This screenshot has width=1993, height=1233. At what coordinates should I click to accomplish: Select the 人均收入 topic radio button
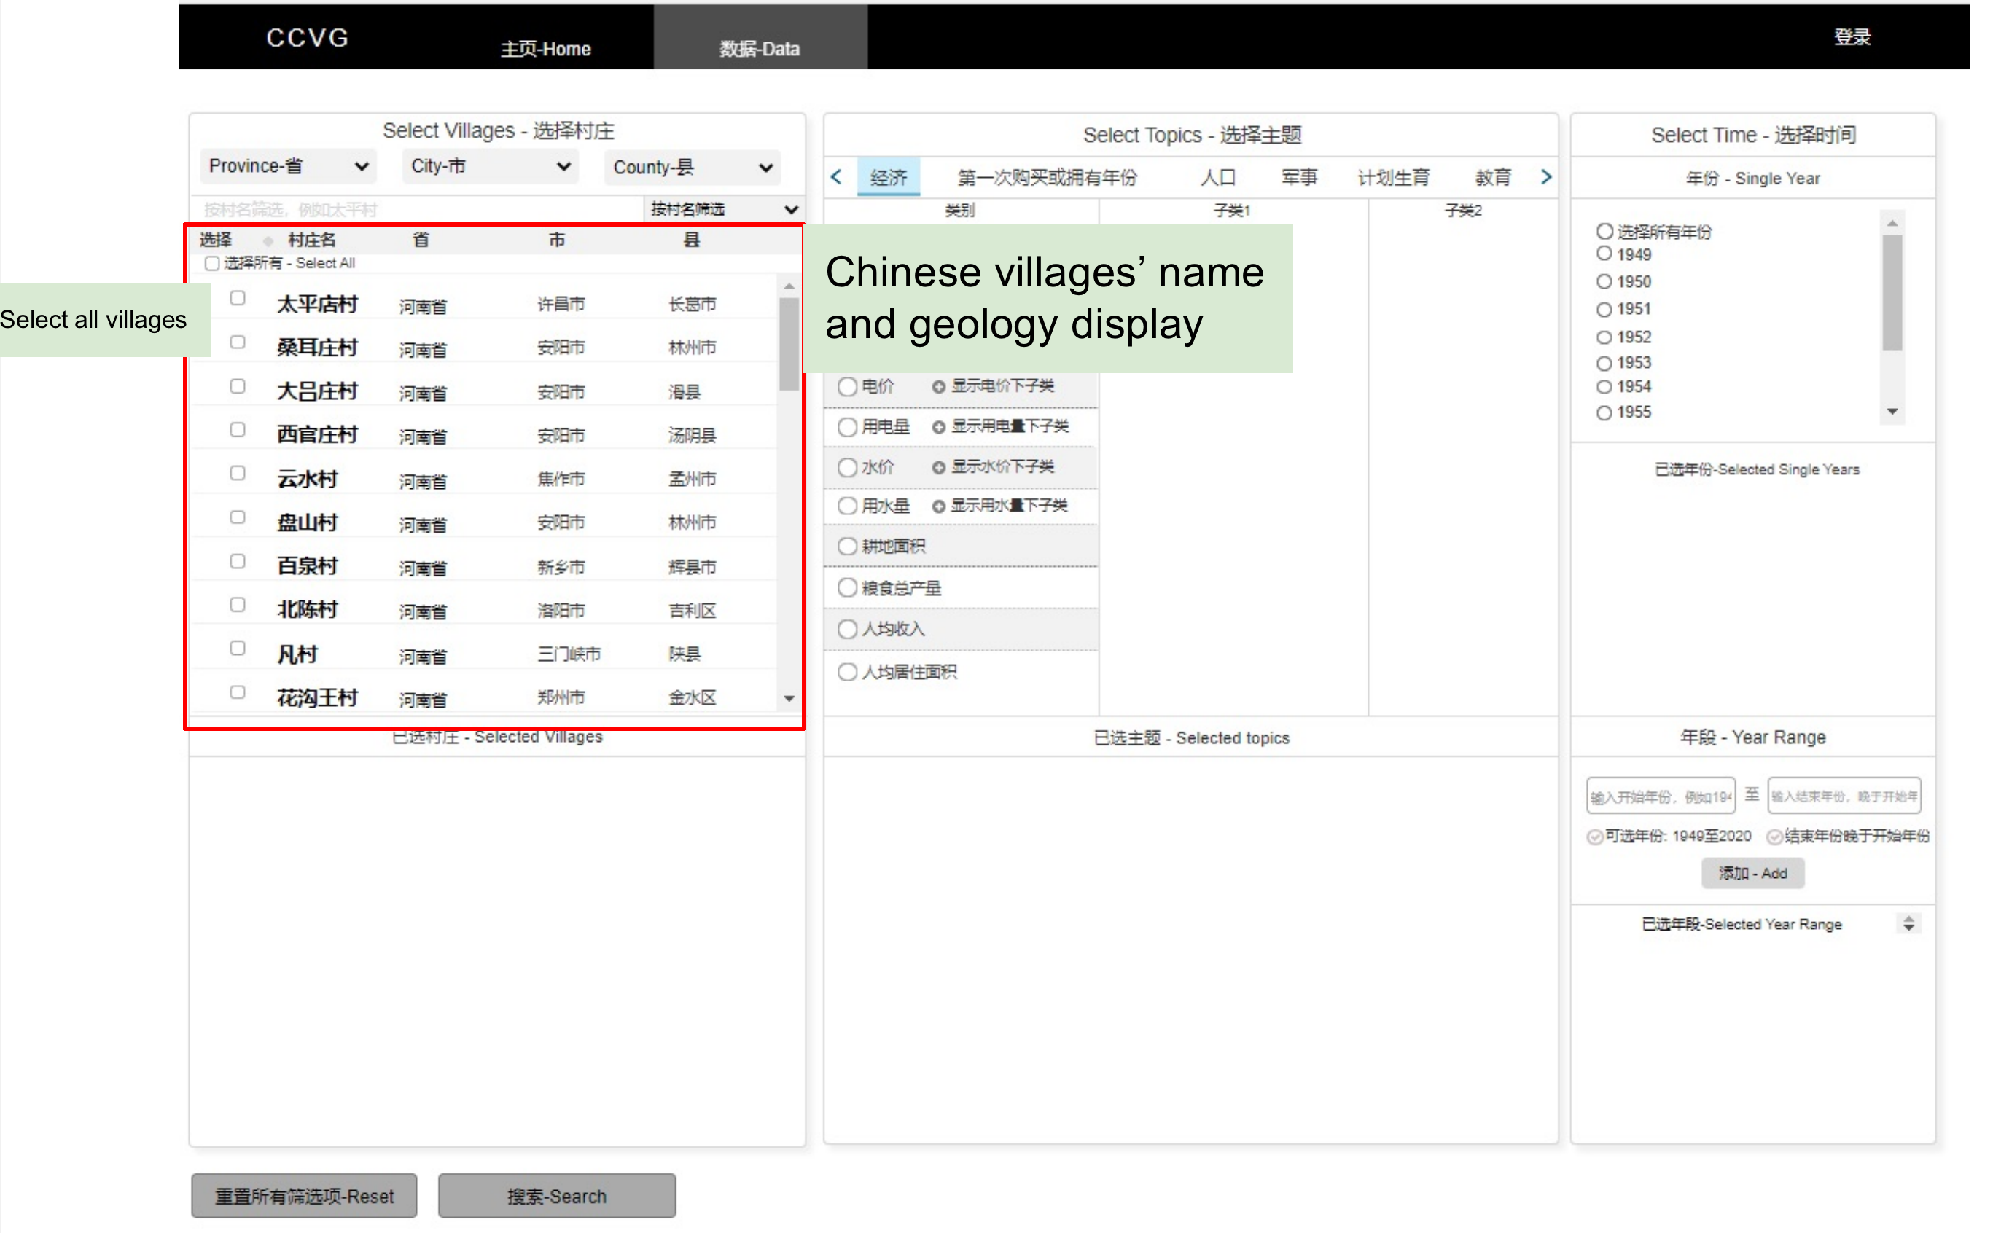[x=848, y=629]
